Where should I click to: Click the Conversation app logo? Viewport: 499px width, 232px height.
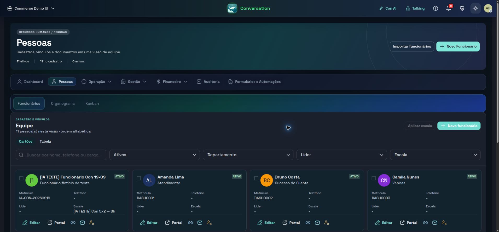tap(232, 8)
